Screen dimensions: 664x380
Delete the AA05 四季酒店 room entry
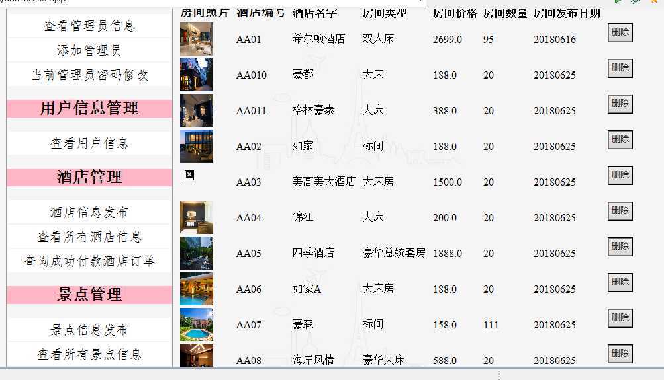620,247
